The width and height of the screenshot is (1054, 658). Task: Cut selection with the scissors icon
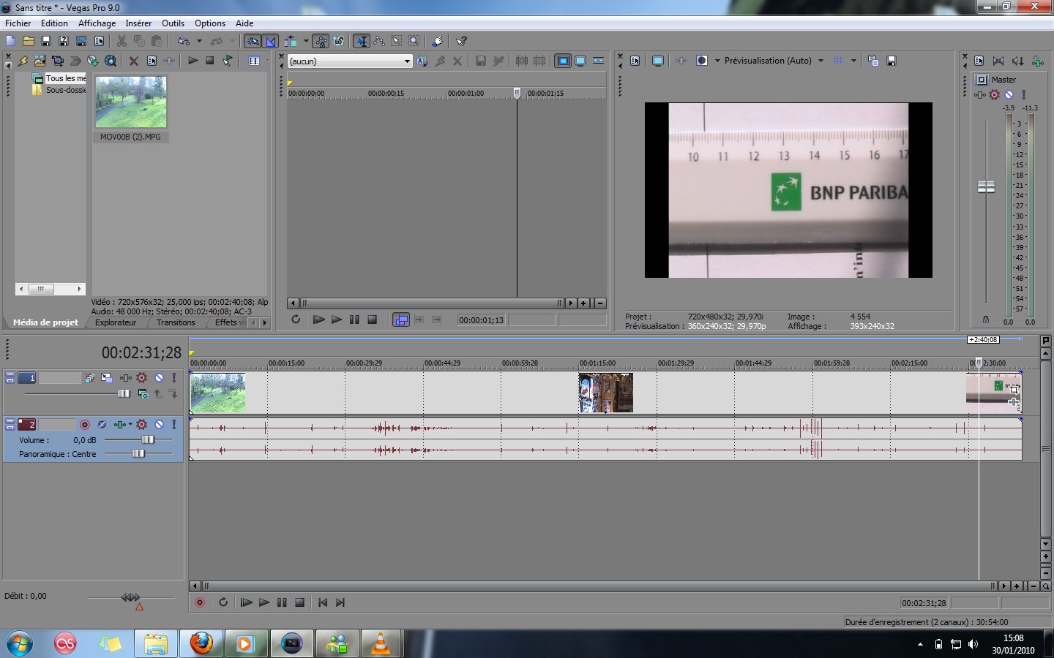[x=122, y=41]
